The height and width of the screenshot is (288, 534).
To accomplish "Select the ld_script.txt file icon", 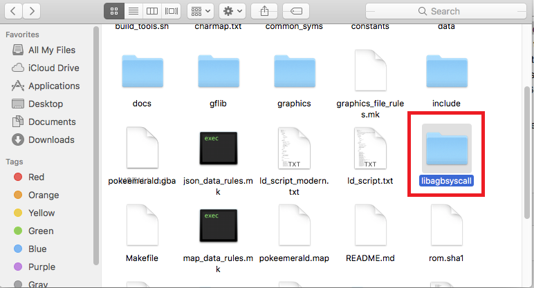I will point(369,148).
